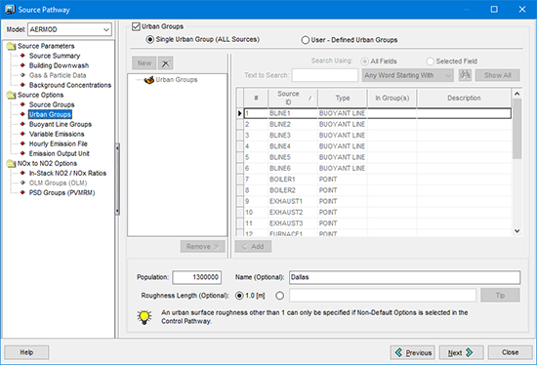Click the red bullet beside Emission Output Unit
This screenshot has width=537, height=365.
[x=22, y=153]
